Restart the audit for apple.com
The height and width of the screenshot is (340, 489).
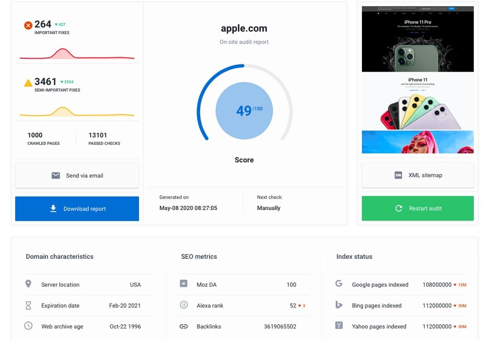pos(417,208)
